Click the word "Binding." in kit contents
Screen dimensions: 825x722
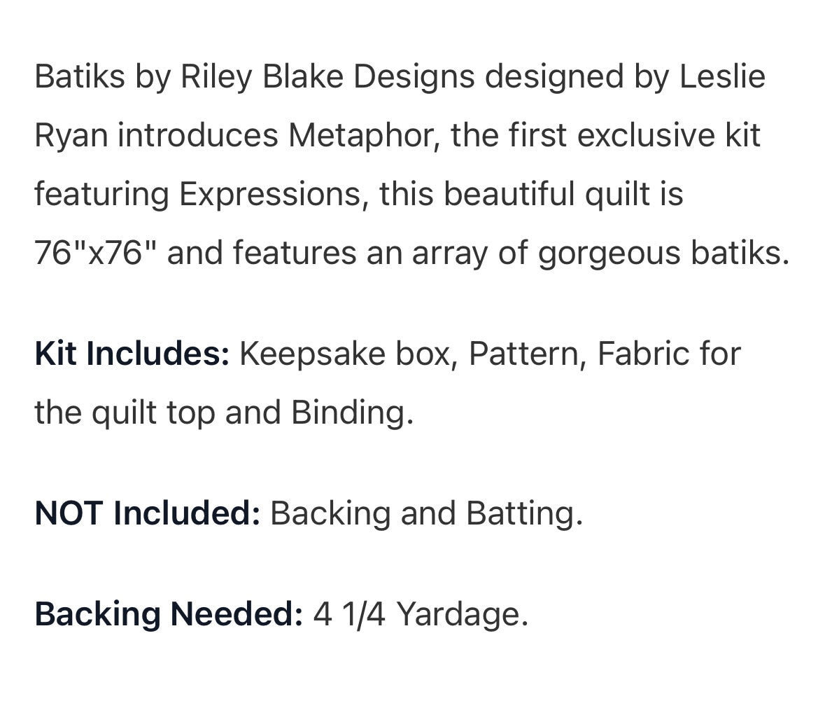pyautogui.click(x=353, y=412)
